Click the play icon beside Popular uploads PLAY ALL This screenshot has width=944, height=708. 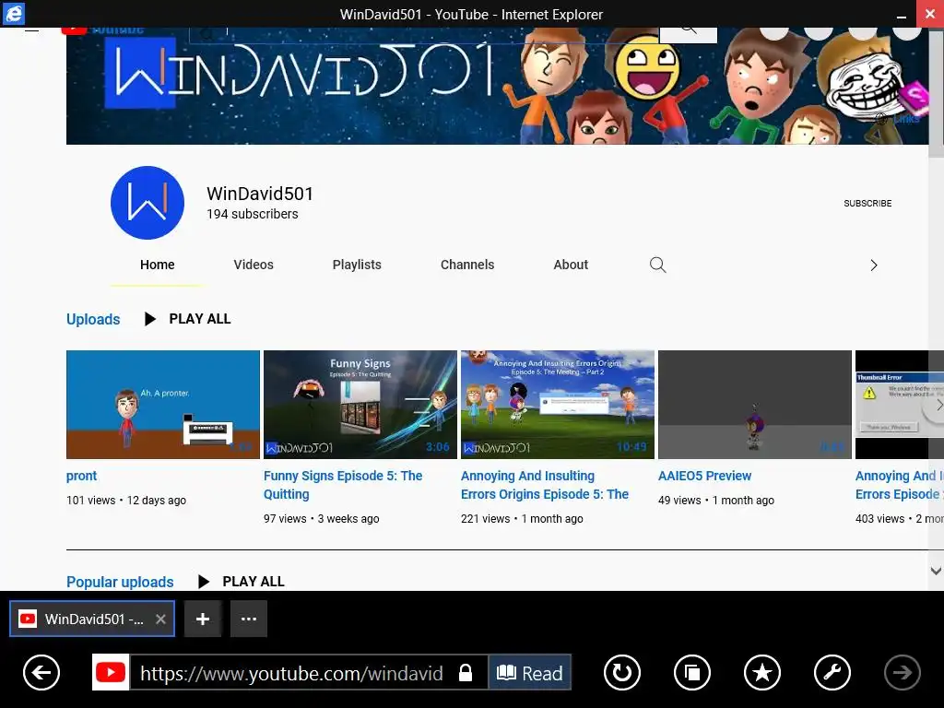204,582
